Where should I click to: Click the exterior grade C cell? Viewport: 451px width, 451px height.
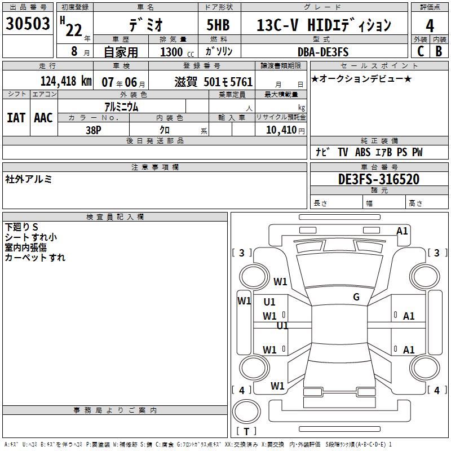[x=420, y=52]
